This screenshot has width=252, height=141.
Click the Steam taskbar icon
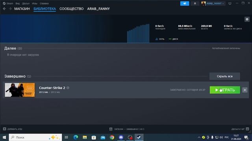(139, 137)
